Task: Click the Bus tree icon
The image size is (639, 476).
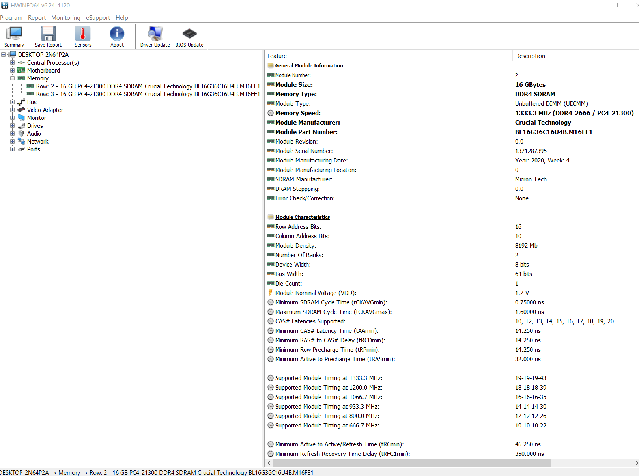Action: coord(21,102)
